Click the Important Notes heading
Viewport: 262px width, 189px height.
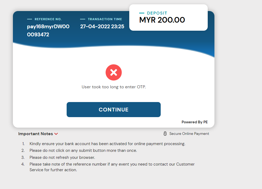tap(35, 134)
